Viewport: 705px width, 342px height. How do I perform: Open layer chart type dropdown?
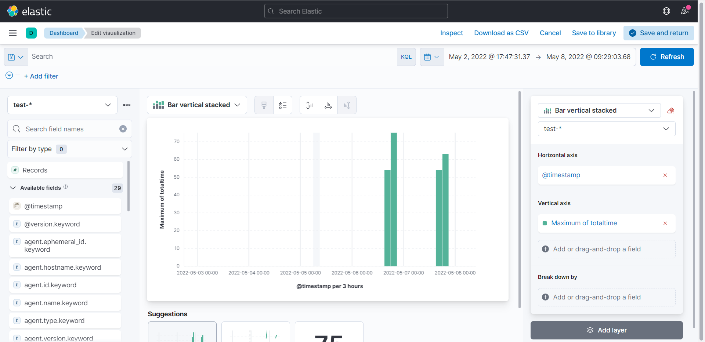click(x=599, y=110)
